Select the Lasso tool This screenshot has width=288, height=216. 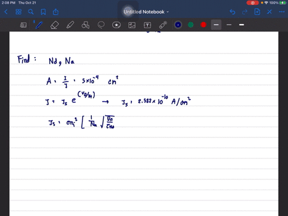tap(101, 25)
